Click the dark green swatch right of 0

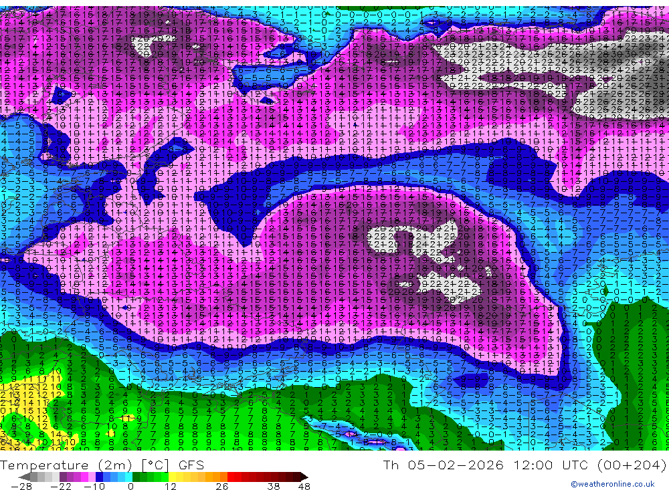[x=136, y=477]
